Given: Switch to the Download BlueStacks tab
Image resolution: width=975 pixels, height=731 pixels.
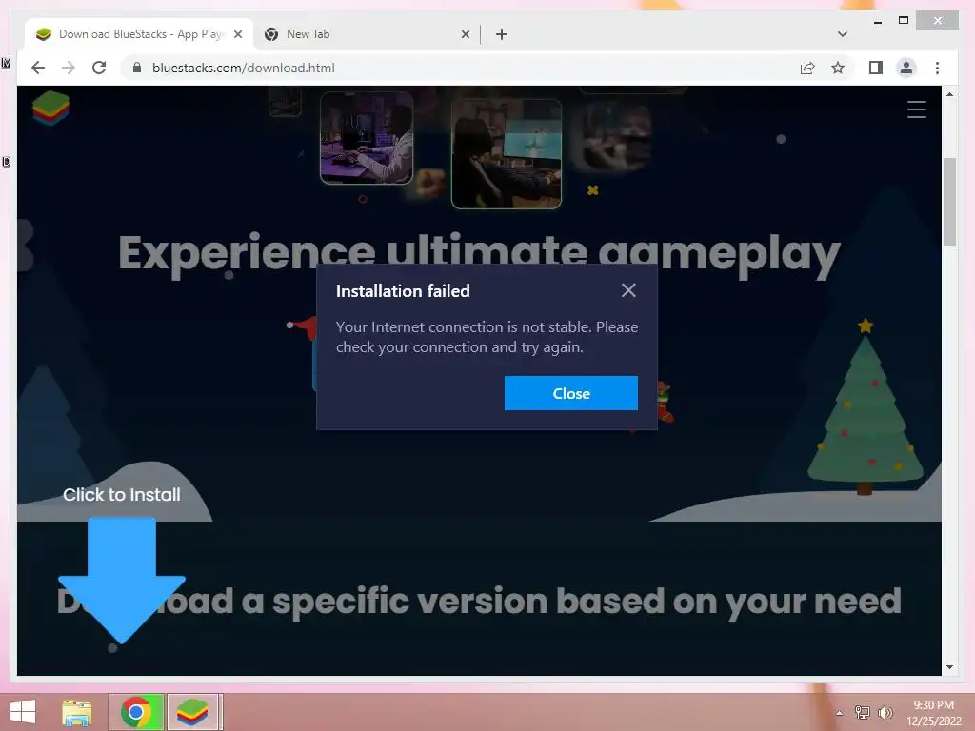Looking at the screenshot, I should pos(138,34).
